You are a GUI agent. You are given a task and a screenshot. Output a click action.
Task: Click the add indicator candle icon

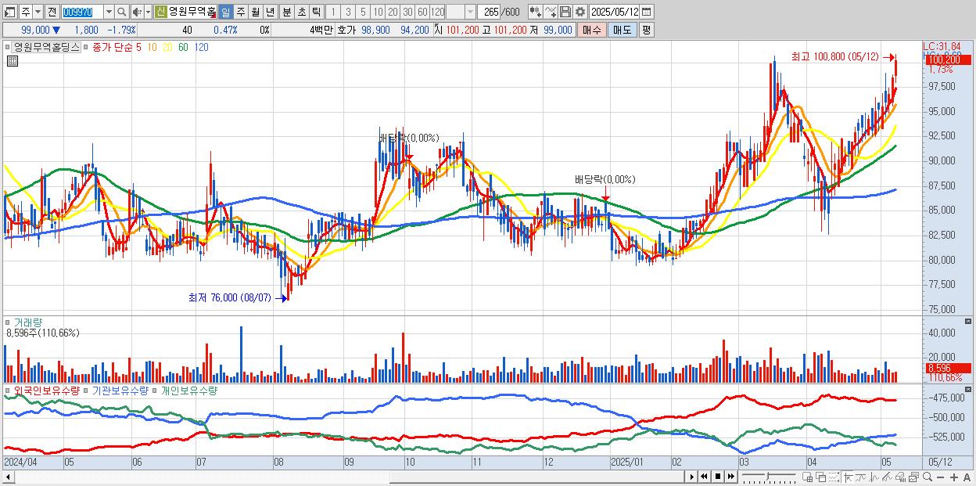tap(536, 12)
